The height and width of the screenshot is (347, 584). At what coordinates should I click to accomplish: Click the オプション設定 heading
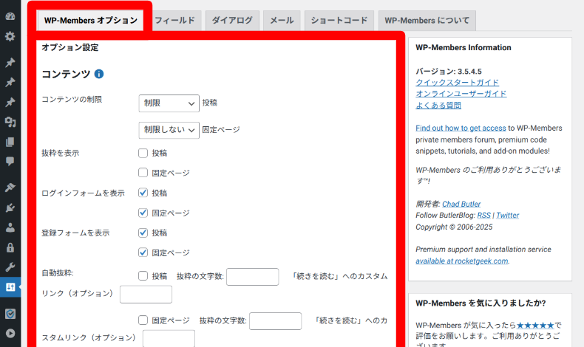click(70, 47)
